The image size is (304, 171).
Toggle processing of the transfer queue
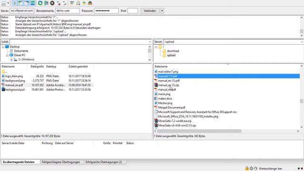tap(46, 3)
